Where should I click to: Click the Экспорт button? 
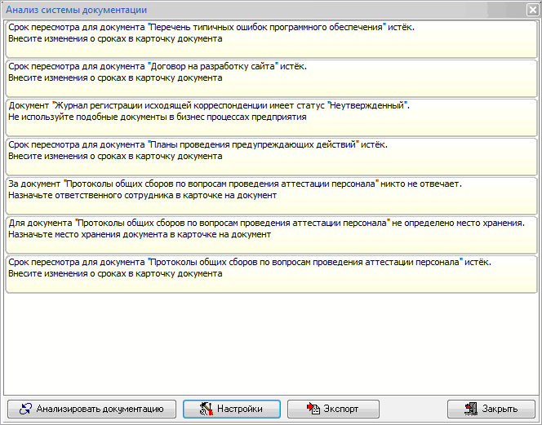pyautogui.click(x=333, y=410)
